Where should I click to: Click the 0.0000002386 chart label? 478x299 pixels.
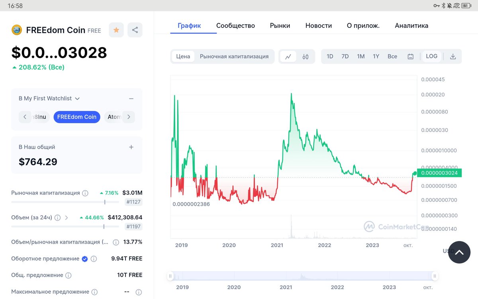tap(191, 204)
